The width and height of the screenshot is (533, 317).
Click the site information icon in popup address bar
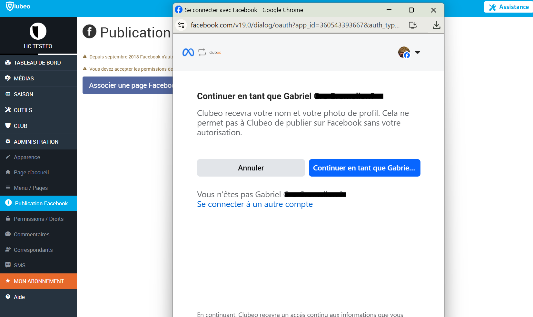pyautogui.click(x=181, y=25)
